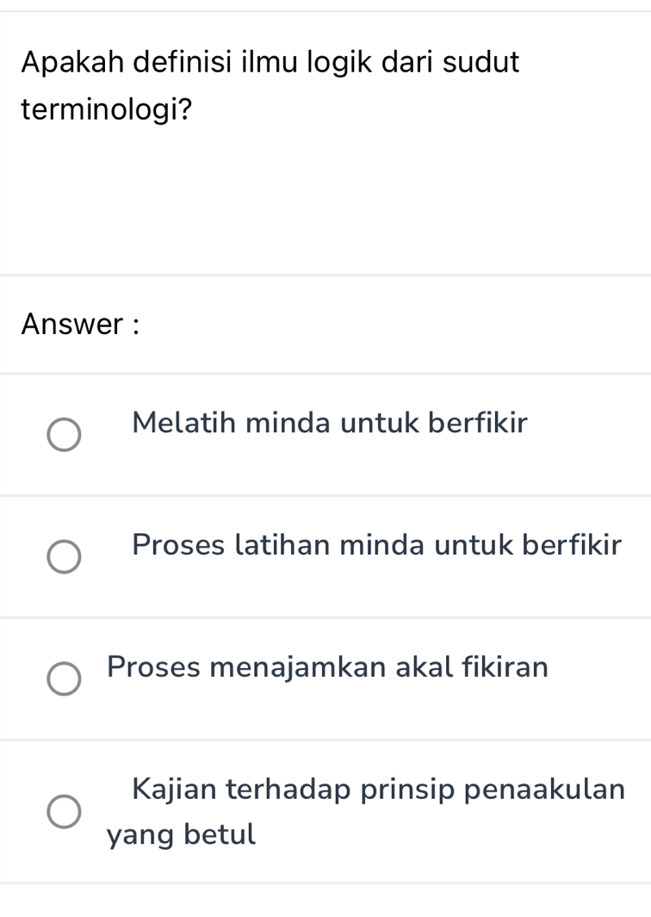Tap the 'Proses menajamkan akal fikiran' label
This screenshot has width=651, height=917.
(x=327, y=667)
